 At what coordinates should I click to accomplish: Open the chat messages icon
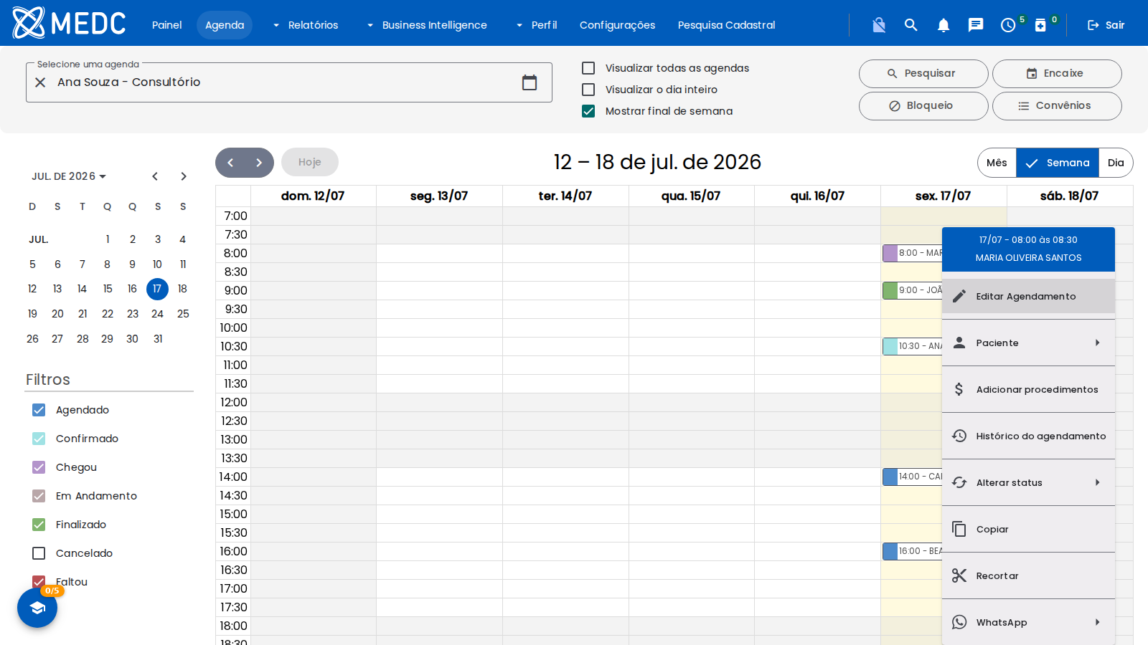[976, 25]
